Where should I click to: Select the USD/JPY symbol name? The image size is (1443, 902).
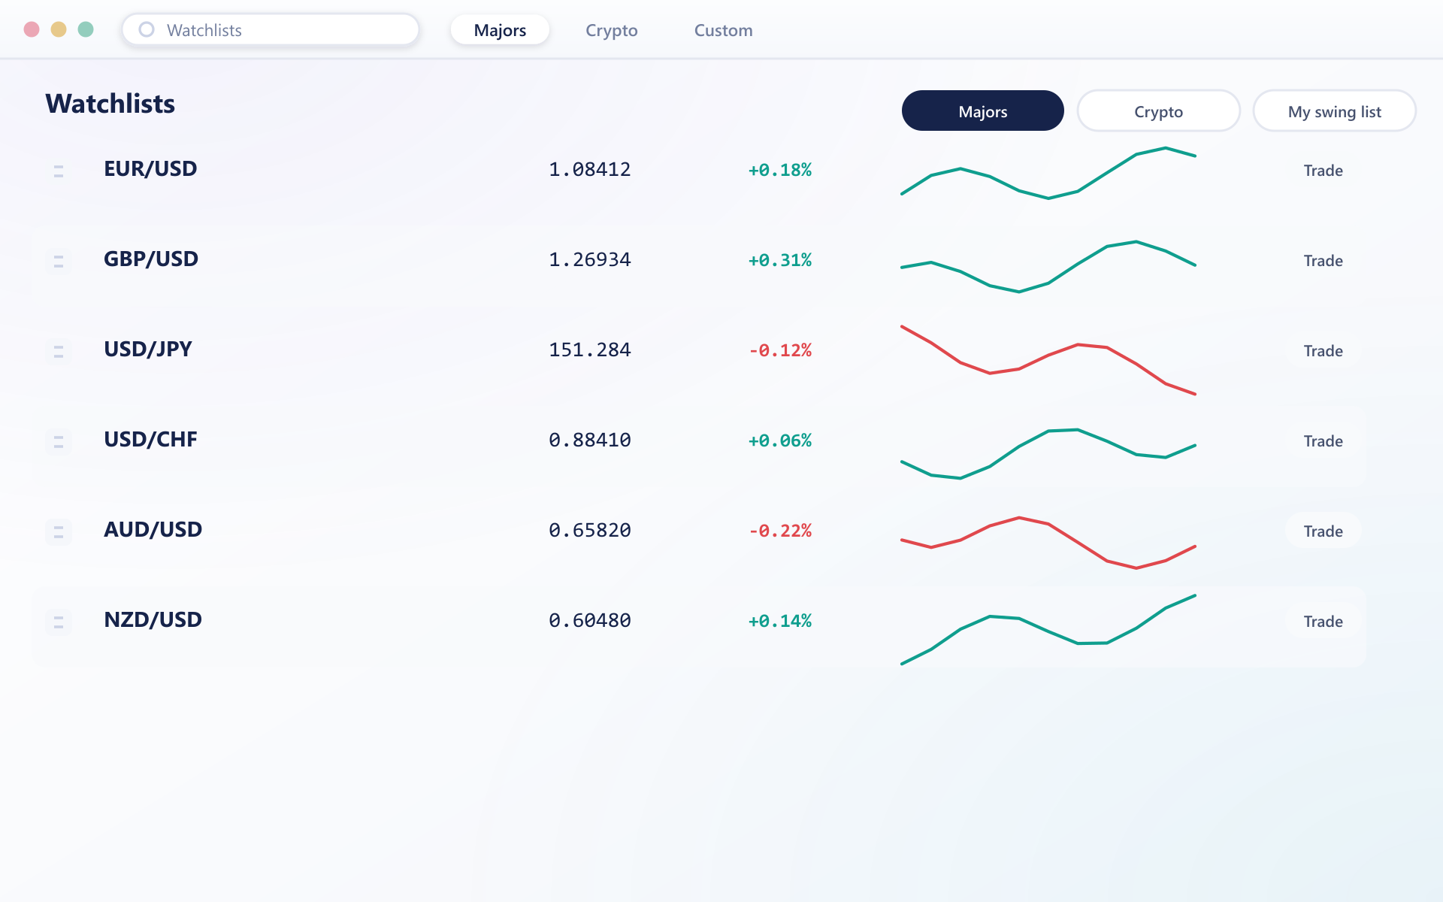pyautogui.click(x=148, y=350)
